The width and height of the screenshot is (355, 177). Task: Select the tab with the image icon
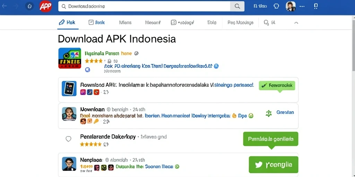[182, 22]
